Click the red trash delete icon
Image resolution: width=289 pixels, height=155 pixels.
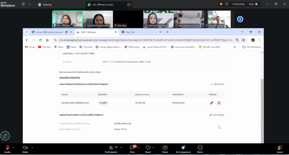tap(219, 103)
